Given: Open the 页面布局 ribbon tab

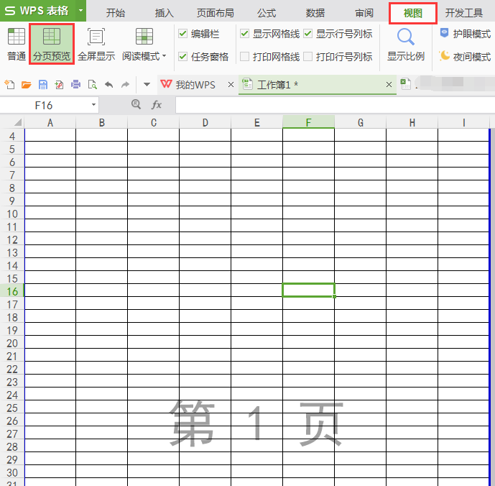Looking at the screenshot, I should 215,13.
